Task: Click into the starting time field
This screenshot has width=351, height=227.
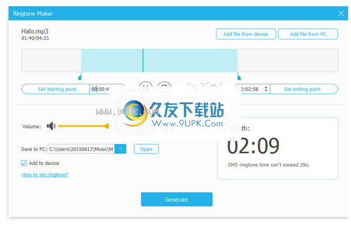Action: click(x=106, y=89)
